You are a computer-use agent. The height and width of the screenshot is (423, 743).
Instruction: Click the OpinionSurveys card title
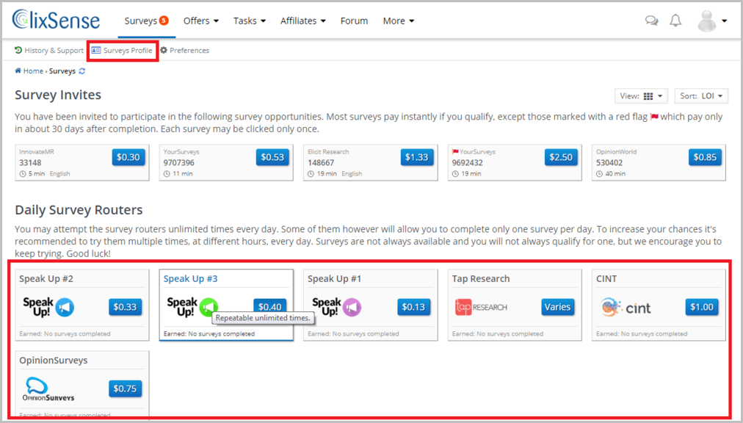(54, 361)
